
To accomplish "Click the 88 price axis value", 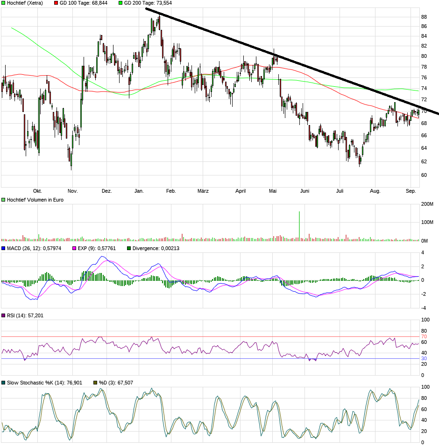I will coord(424,17).
